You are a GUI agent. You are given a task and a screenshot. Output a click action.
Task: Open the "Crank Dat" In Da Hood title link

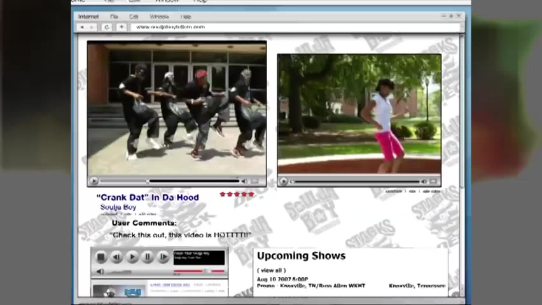click(x=148, y=197)
